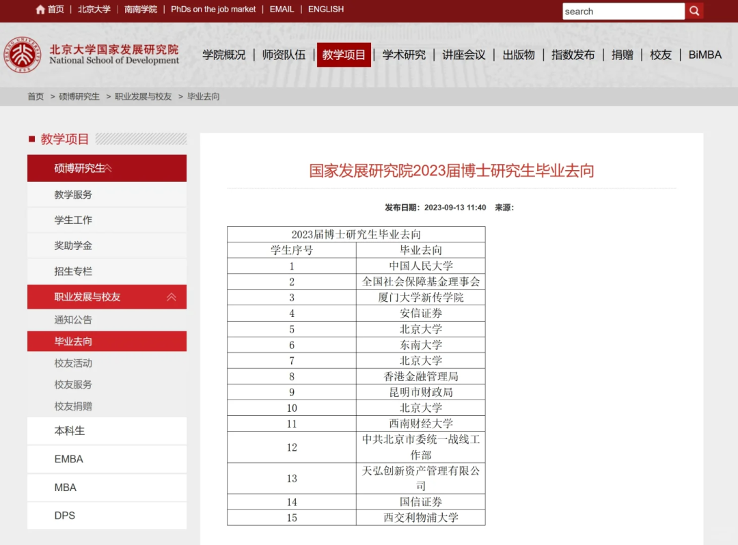Focus the search input field
This screenshot has height=545, width=738.
pyautogui.click(x=623, y=12)
